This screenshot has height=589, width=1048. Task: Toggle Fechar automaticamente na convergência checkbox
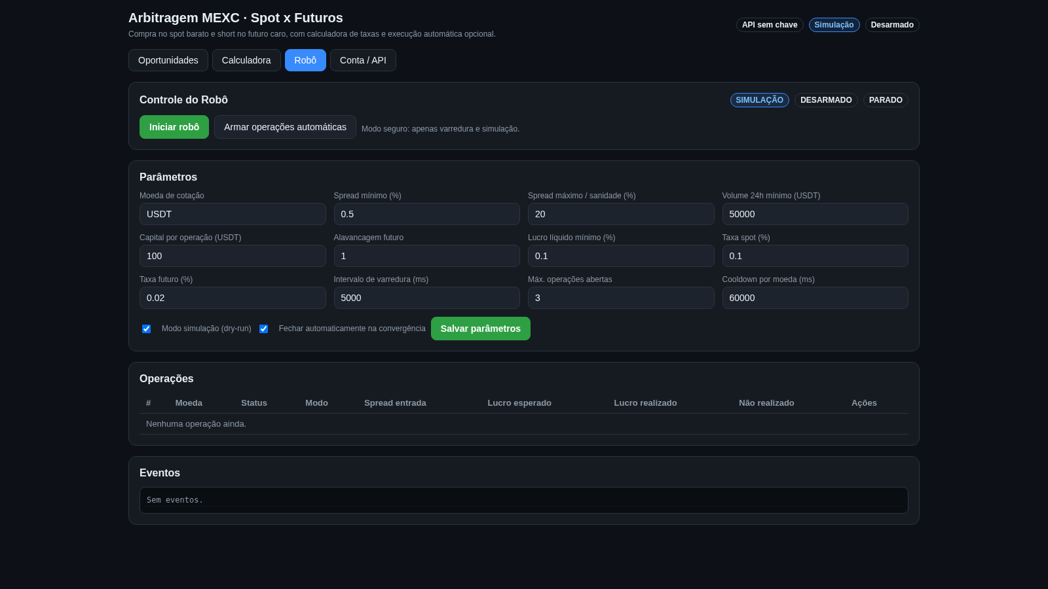click(263, 329)
